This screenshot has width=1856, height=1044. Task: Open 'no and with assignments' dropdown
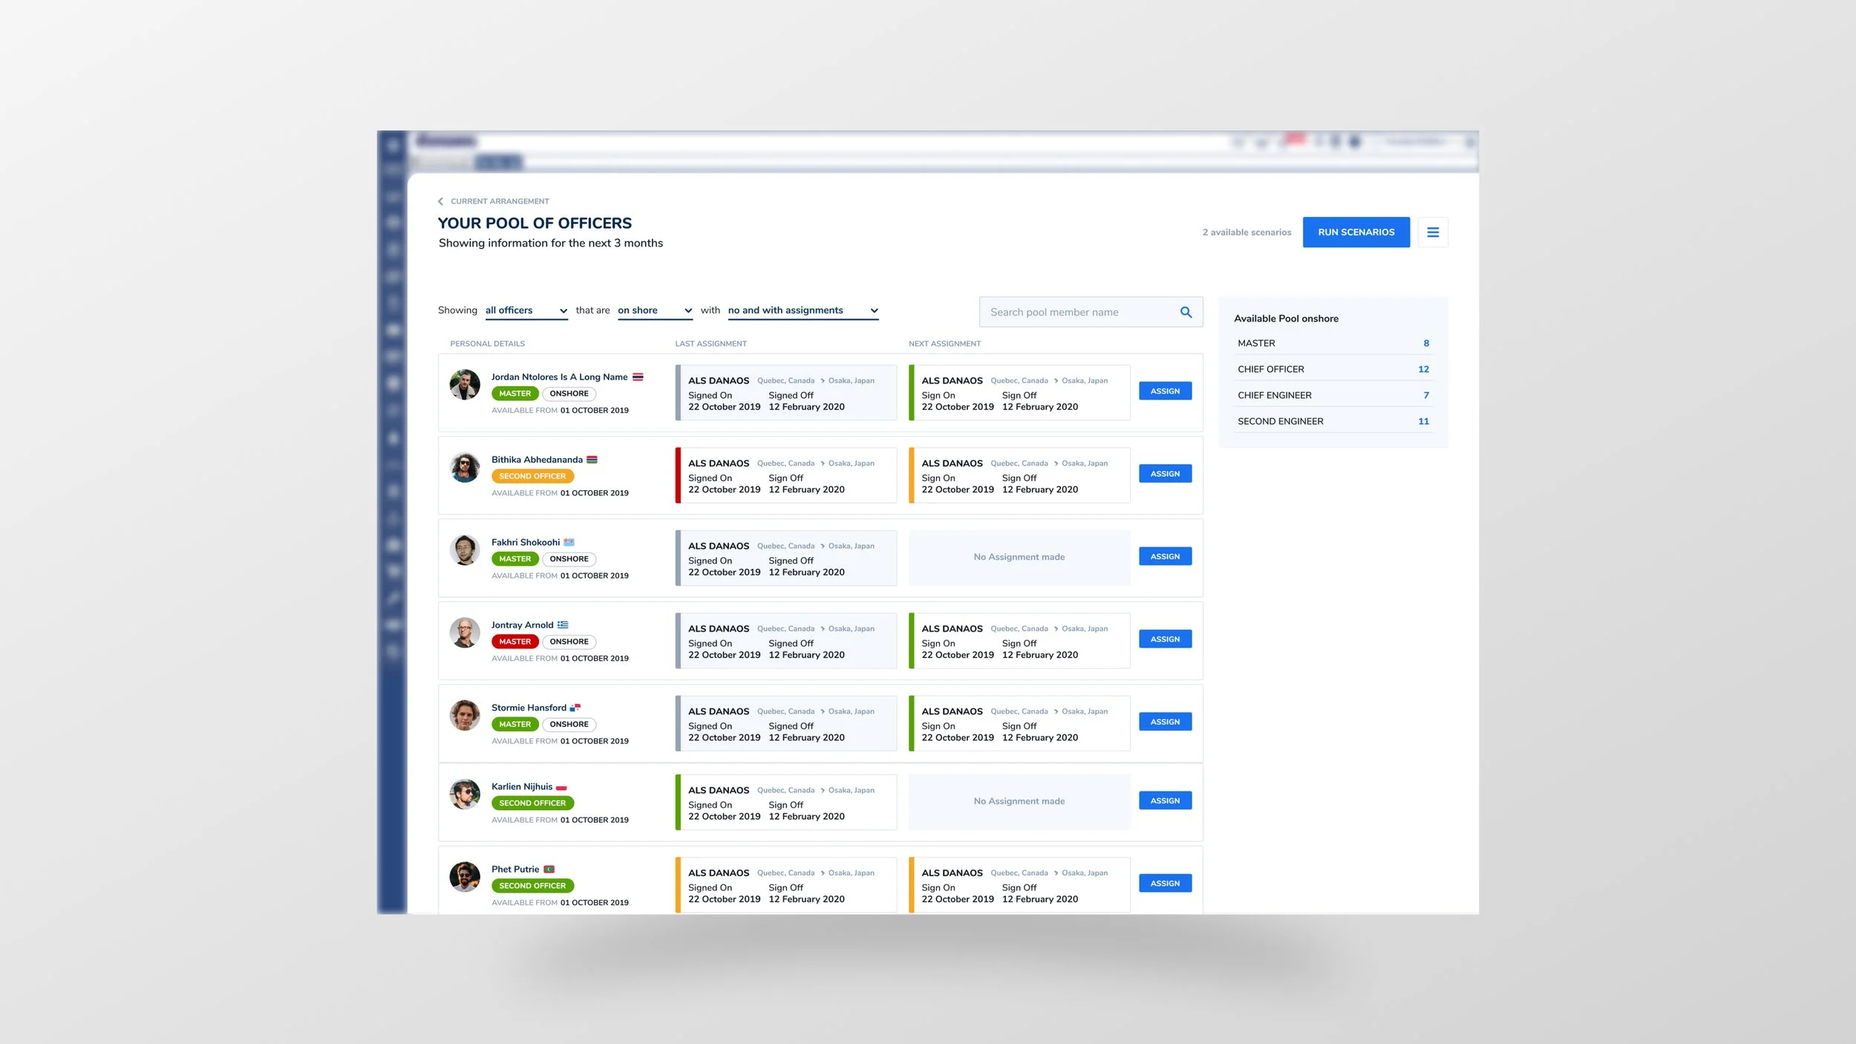(803, 311)
